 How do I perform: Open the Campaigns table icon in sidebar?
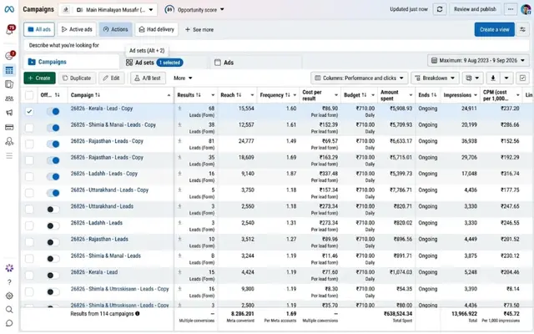[x=9, y=70]
